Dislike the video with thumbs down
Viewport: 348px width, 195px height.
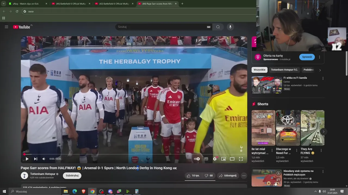pos(209,175)
